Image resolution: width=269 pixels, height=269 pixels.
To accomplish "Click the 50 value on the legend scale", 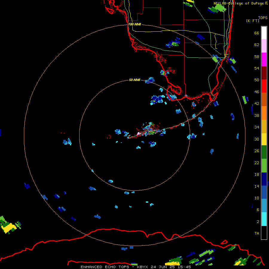I will coord(257,80).
